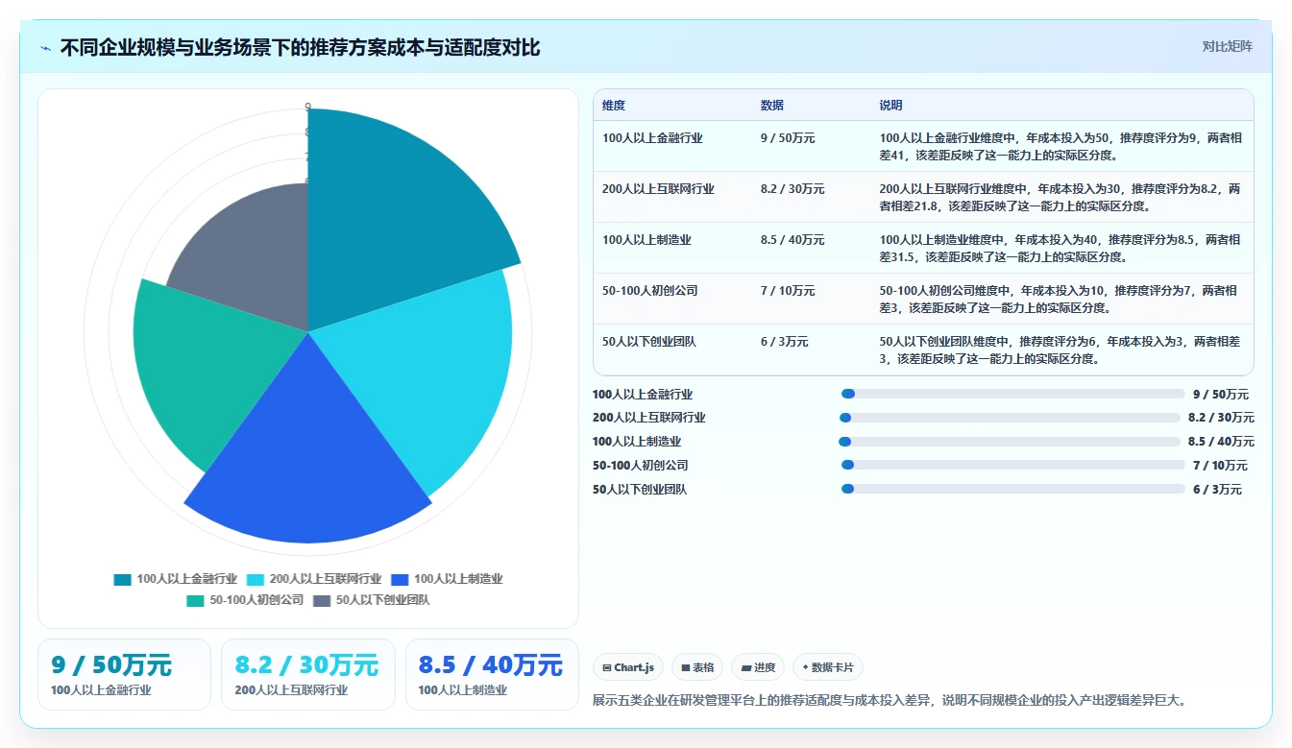
Task: Open the 9 / 50万元 data card
Action: (x=124, y=674)
